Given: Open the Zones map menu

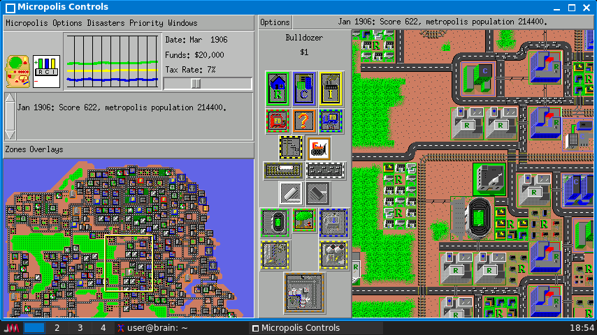Looking at the screenshot, I should (x=15, y=149).
